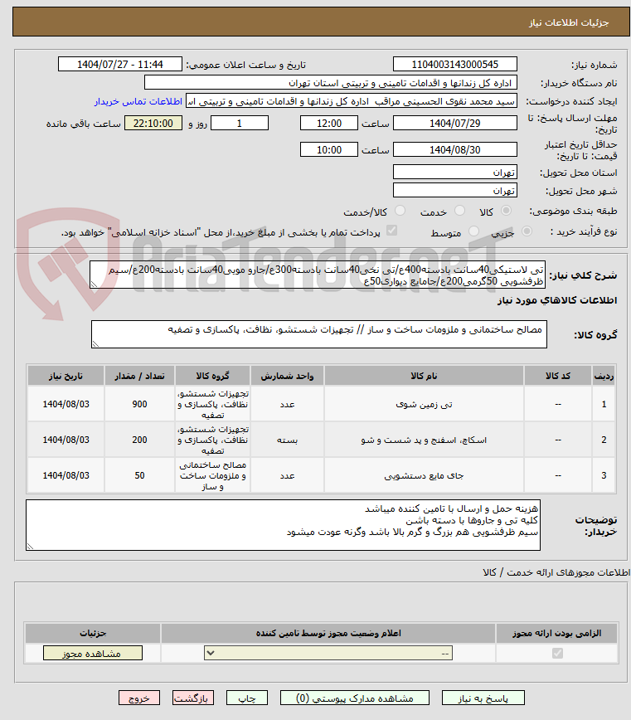Click the مشاهده مجوز button
Image resolution: width=631 pixels, height=720 pixels.
93,653
